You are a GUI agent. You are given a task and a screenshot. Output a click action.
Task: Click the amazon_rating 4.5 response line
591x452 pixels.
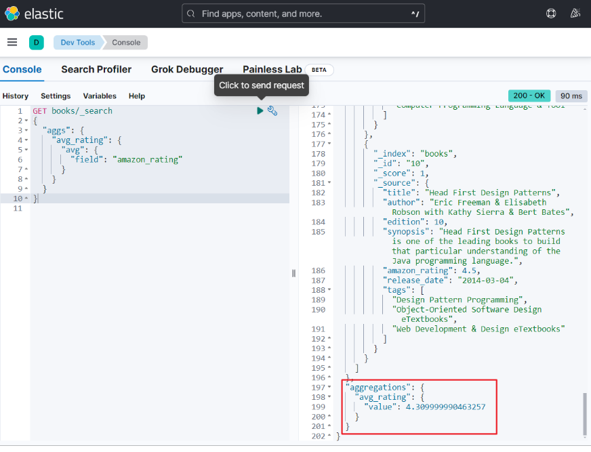(x=432, y=270)
